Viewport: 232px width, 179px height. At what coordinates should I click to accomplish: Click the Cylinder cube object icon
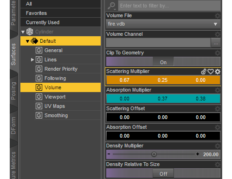pos(30,32)
